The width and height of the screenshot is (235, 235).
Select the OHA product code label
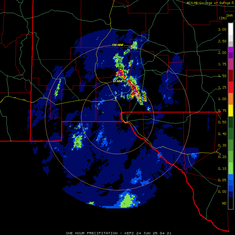[230, 16]
